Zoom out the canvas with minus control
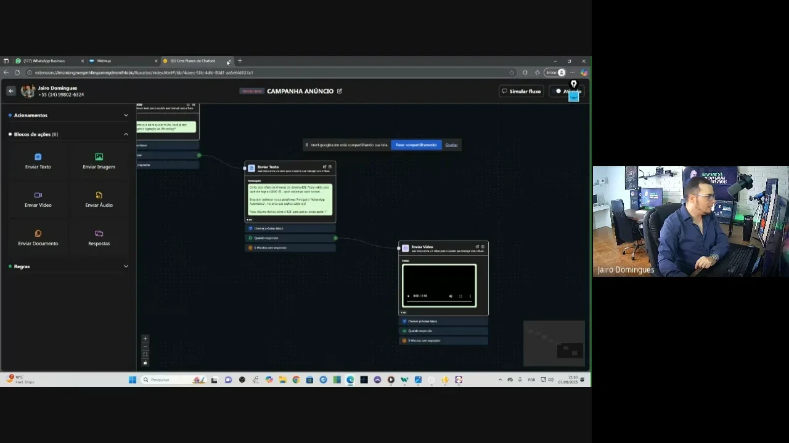This screenshot has height=443, width=789. 145,346
